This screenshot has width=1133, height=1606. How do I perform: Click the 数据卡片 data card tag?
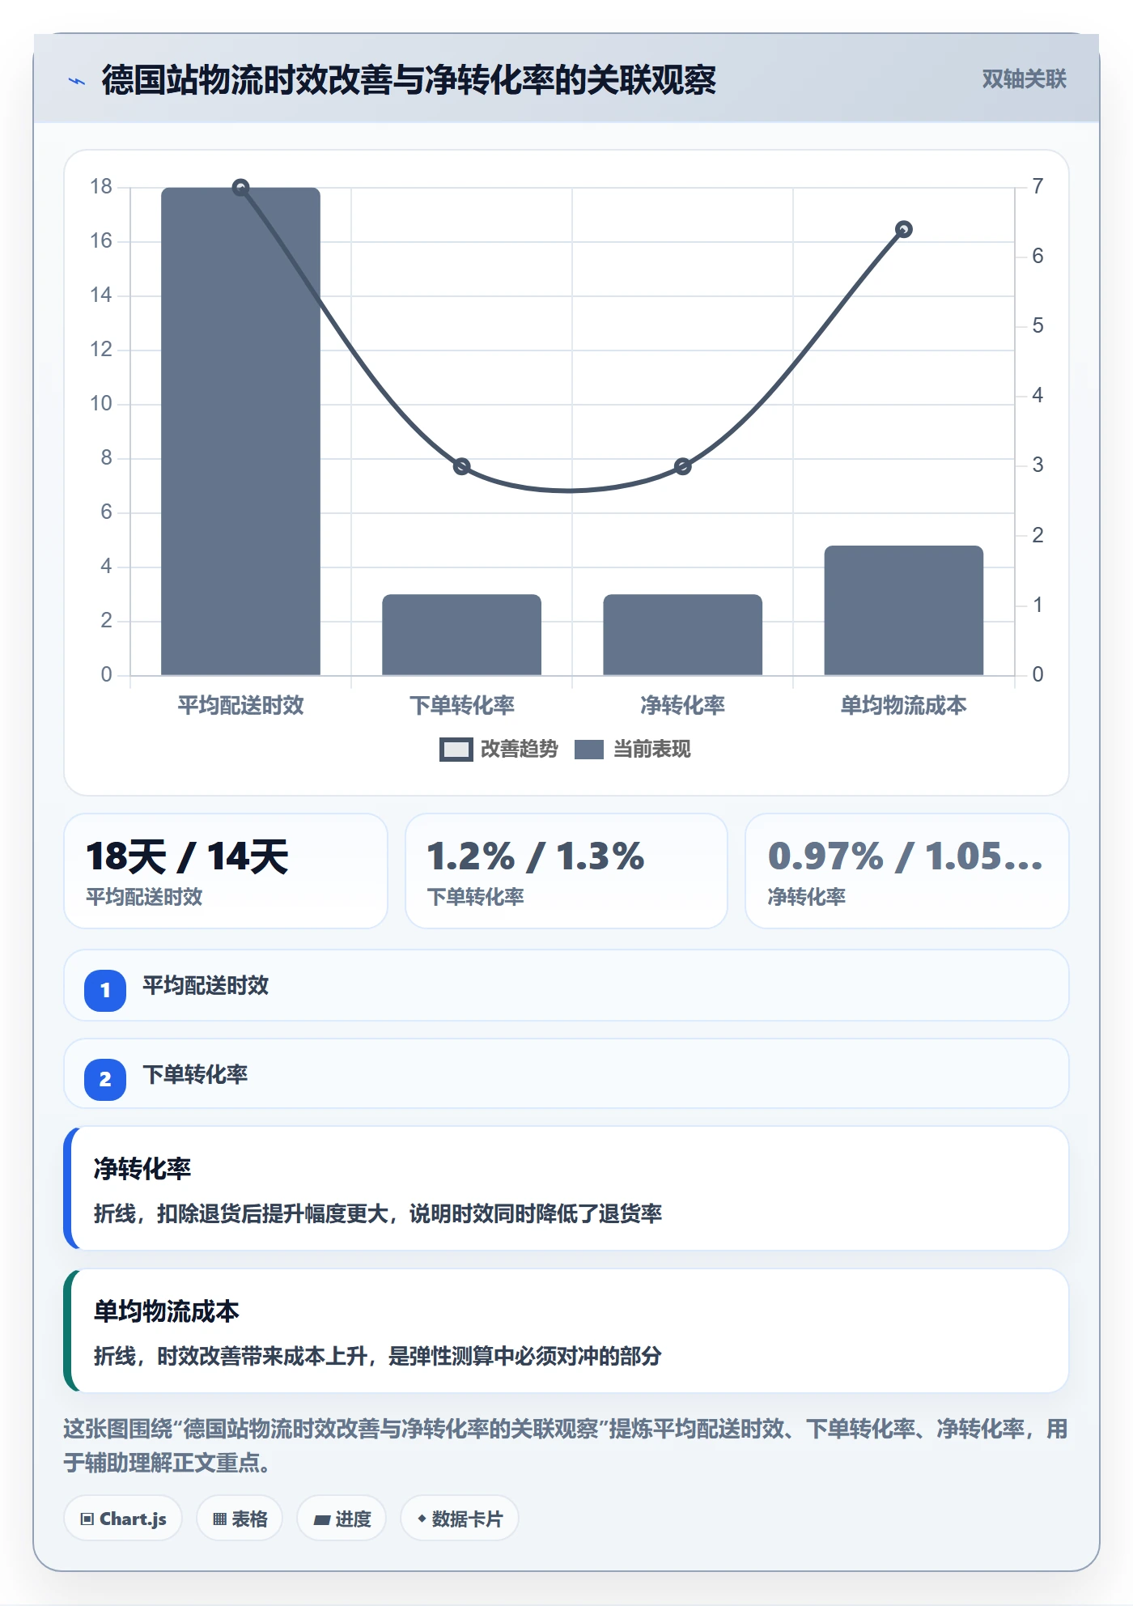point(460,1519)
